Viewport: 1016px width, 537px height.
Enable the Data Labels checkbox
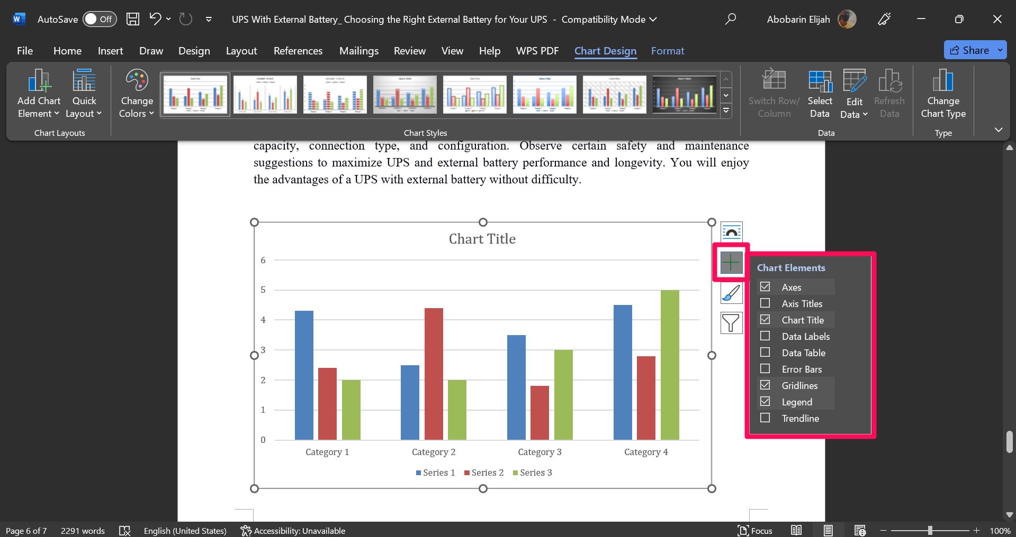(x=765, y=336)
